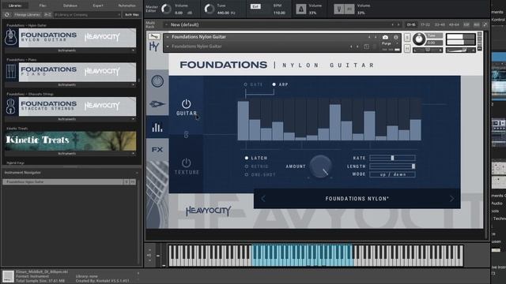Toggle the GUITAR power button
Image resolution: width=506 pixels, height=284 pixels.
(x=187, y=104)
